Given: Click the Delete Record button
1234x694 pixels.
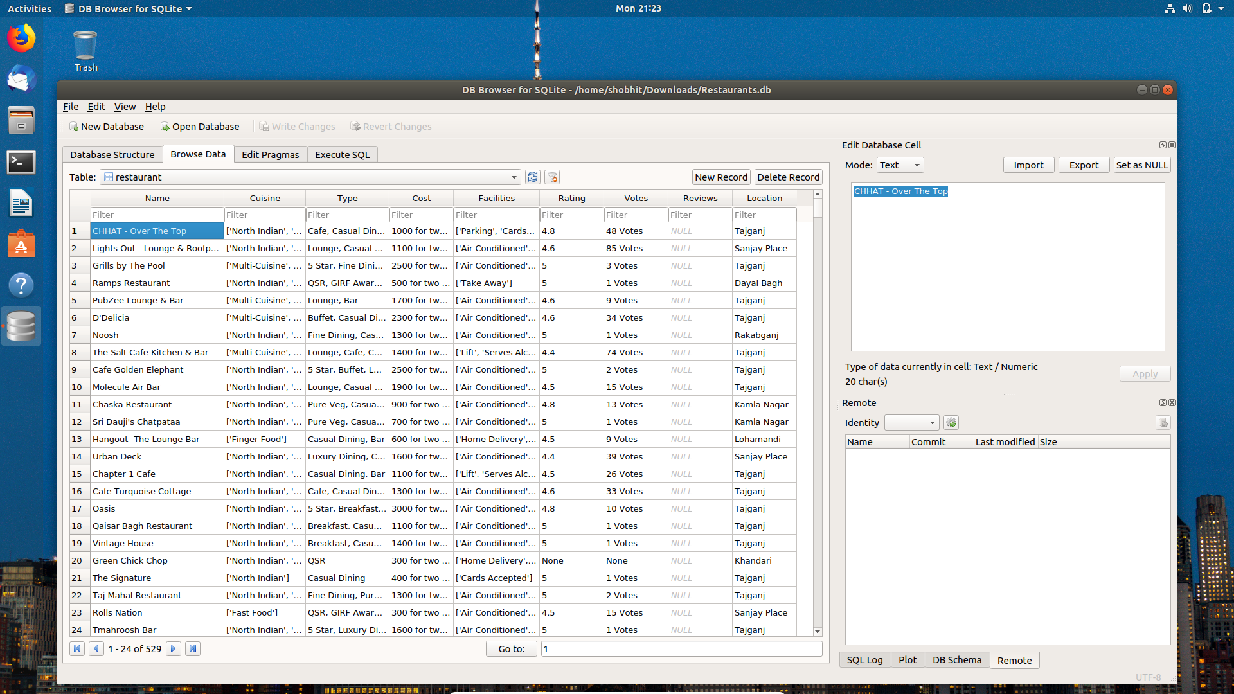Looking at the screenshot, I should tap(788, 177).
